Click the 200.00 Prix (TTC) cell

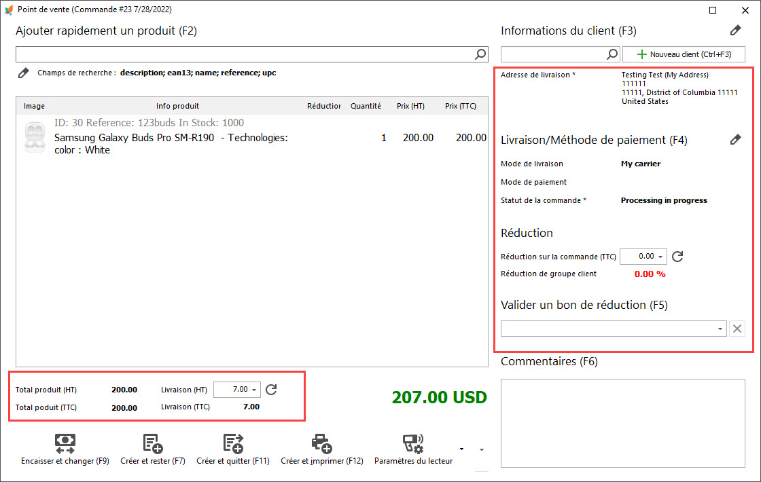(x=471, y=138)
